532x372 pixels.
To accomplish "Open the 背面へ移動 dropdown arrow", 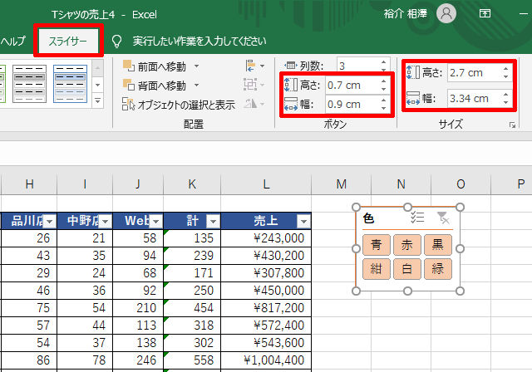I will pyautogui.click(x=196, y=86).
